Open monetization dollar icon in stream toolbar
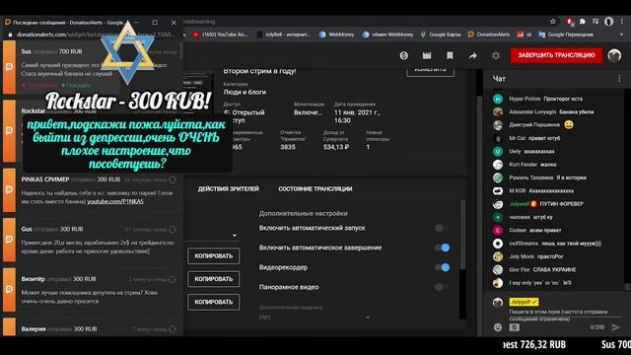 [403, 55]
